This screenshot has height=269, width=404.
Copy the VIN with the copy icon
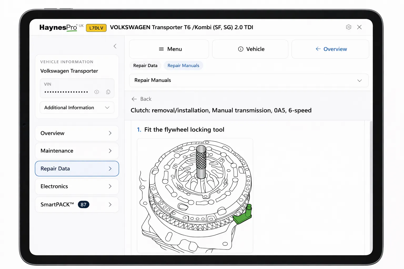click(x=108, y=92)
